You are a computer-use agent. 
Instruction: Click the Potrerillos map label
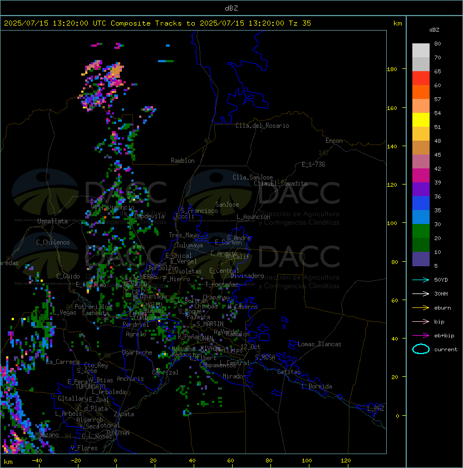point(93,307)
